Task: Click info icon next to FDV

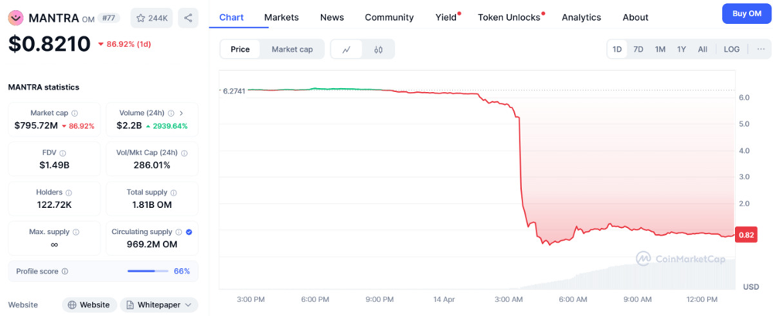Action: [63, 153]
